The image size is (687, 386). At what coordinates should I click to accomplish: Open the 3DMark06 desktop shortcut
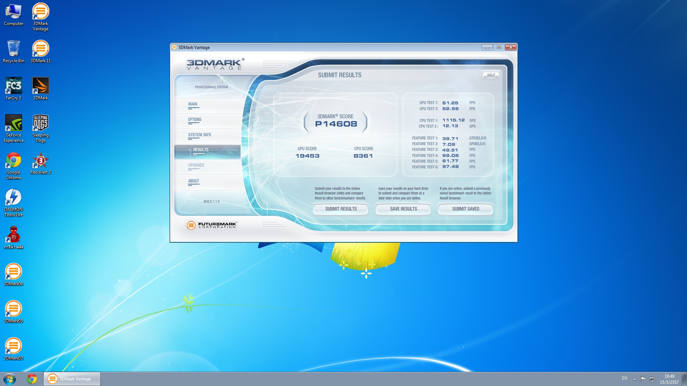(x=13, y=272)
